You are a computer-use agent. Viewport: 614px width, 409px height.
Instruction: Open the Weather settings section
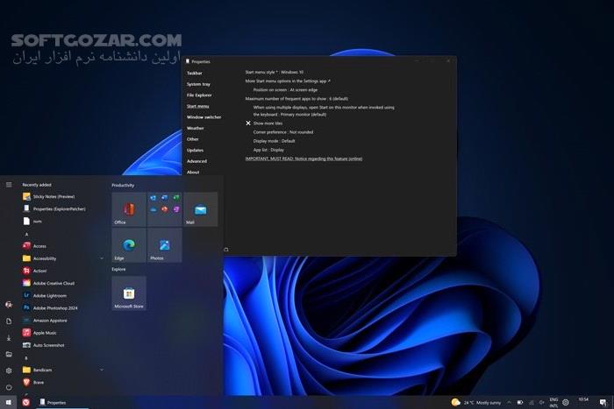point(195,128)
